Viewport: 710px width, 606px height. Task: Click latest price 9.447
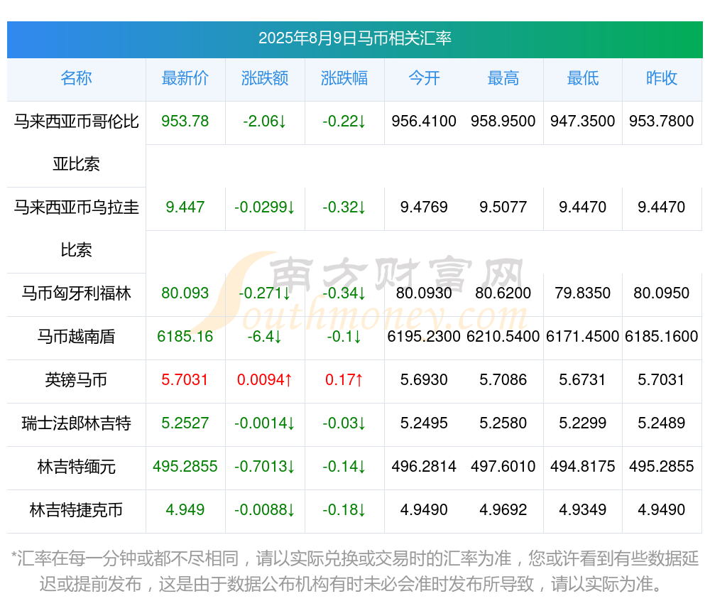point(185,207)
